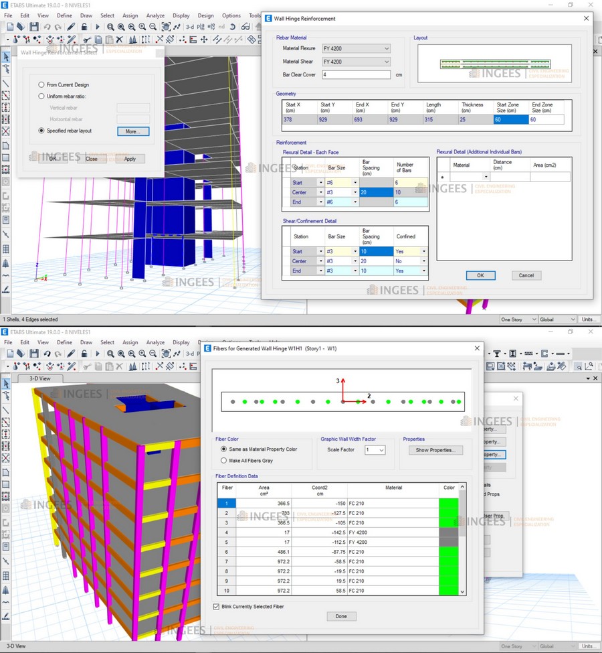Click the Save icon in the bottom window toolbar

tap(33, 354)
